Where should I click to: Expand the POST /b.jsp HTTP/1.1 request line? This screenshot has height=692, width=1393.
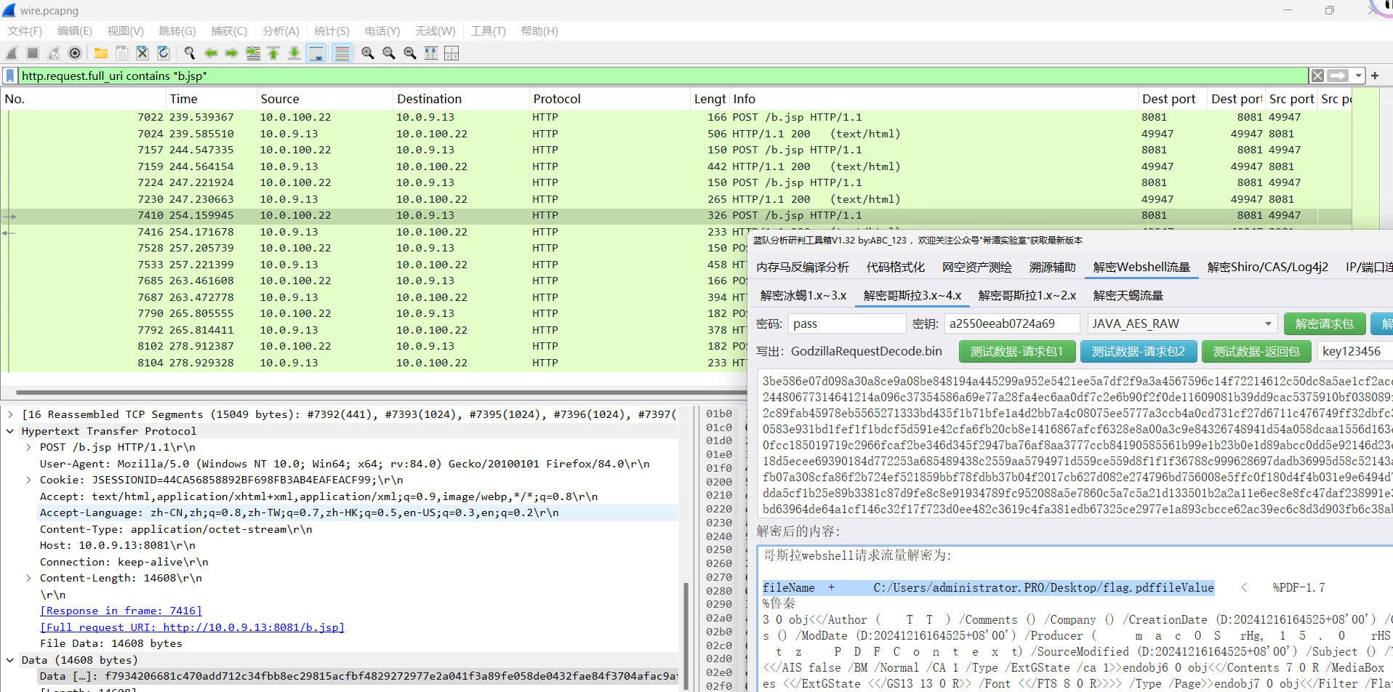coord(28,447)
